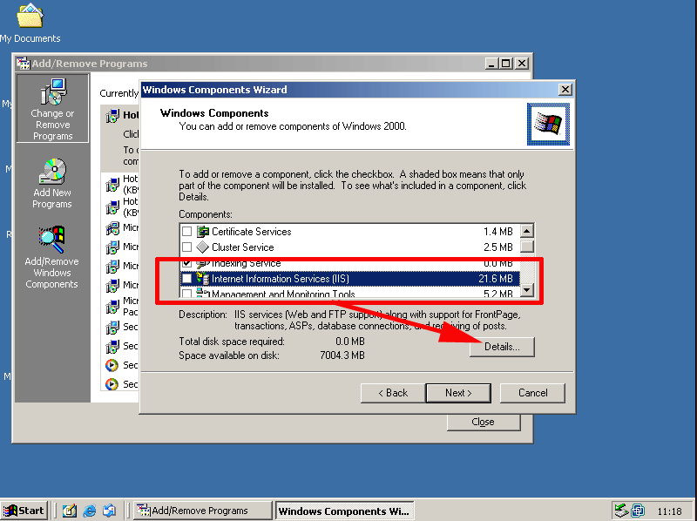Select Certificate Services list row text

(x=252, y=232)
